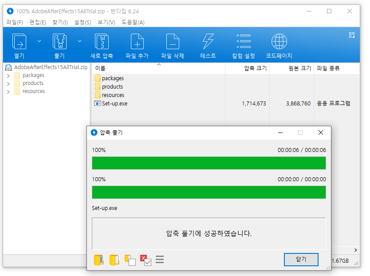Click the 1,714,673 compressed size cell
Screen dimensions: 370x276
254,104
